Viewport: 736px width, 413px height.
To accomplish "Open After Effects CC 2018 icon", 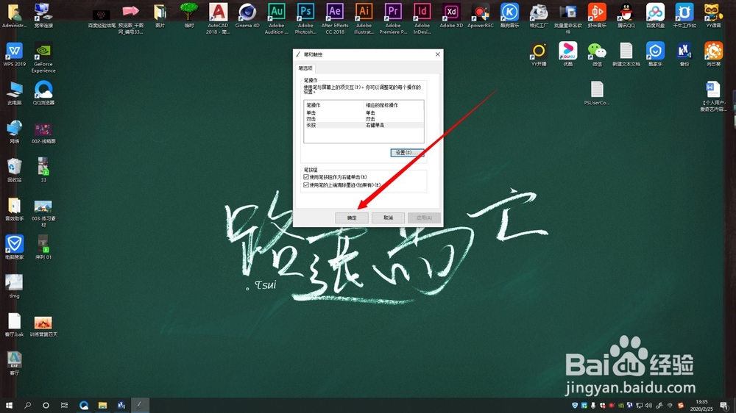I will click(335, 19).
